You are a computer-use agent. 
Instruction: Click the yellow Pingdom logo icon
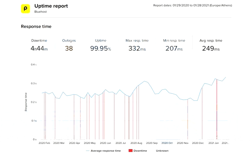click(x=25, y=8)
